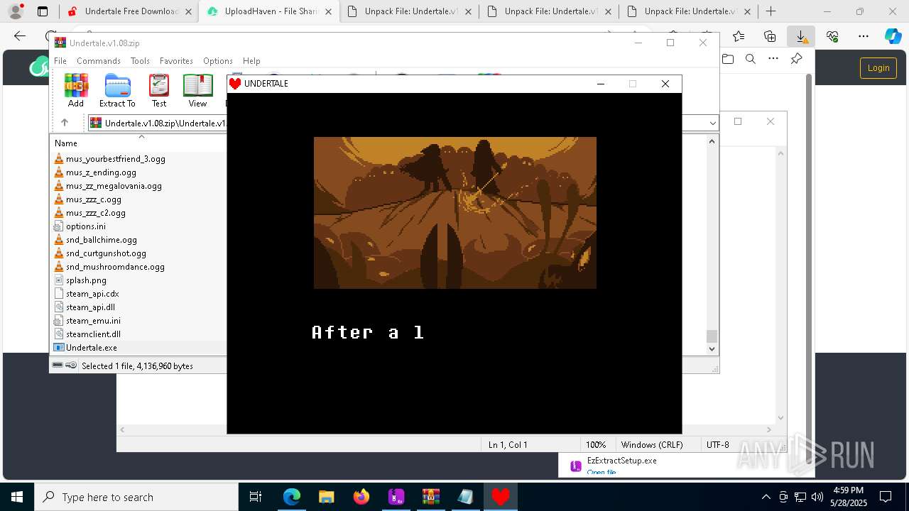Pin the downloads panel
The width and height of the screenshot is (909, 511).
[796, 59]
